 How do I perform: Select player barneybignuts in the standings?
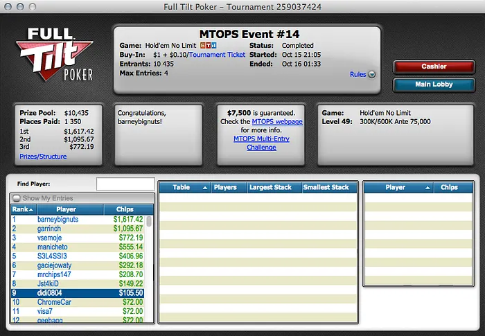pyautogui.click(x=58, y=219)
